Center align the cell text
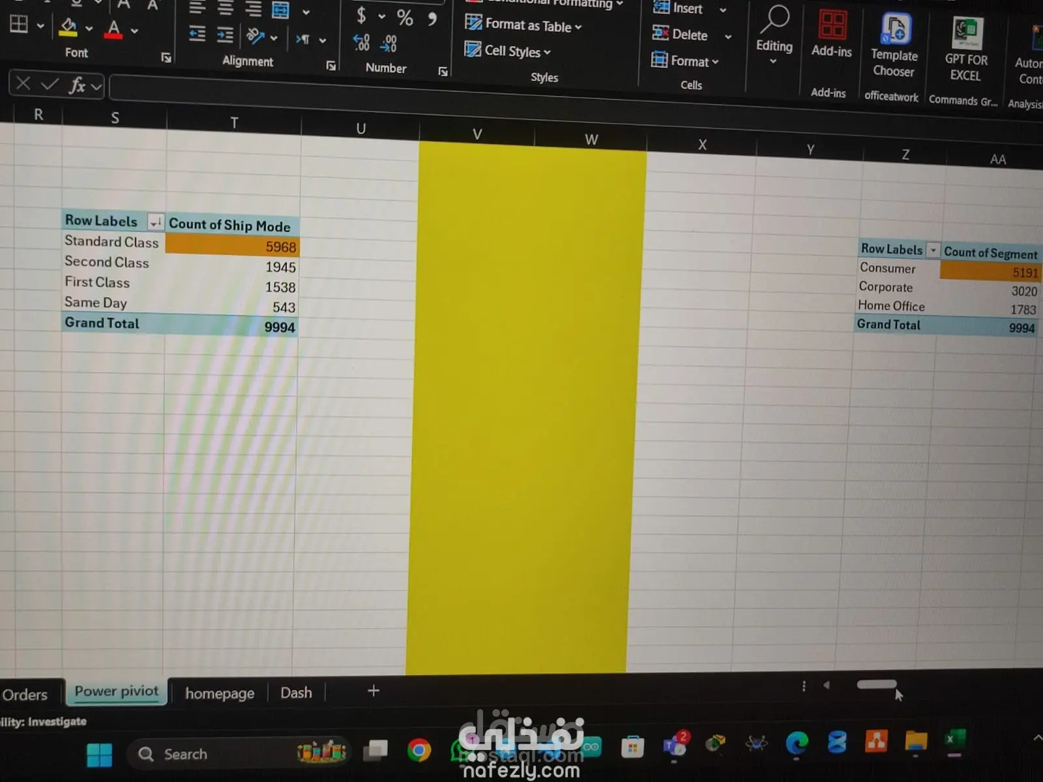 pos(225,8)
